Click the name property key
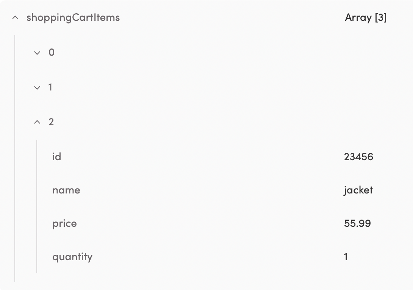 66,190
